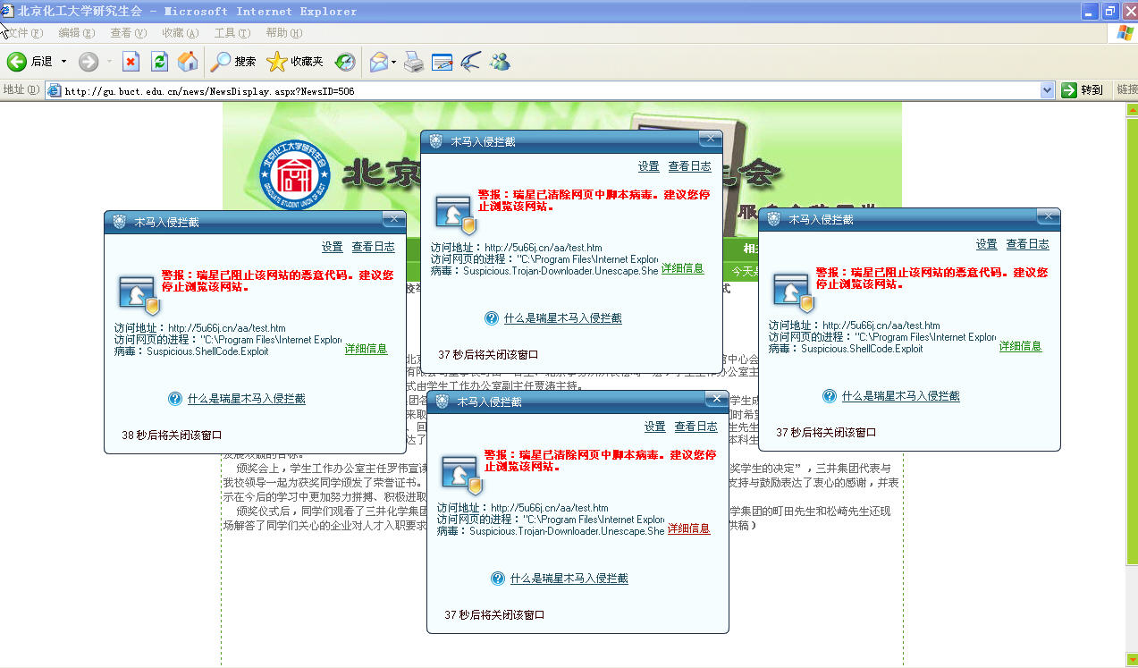Open the 编辑(E) menu
The image size is (1138, 668).
tap(77, 33)
